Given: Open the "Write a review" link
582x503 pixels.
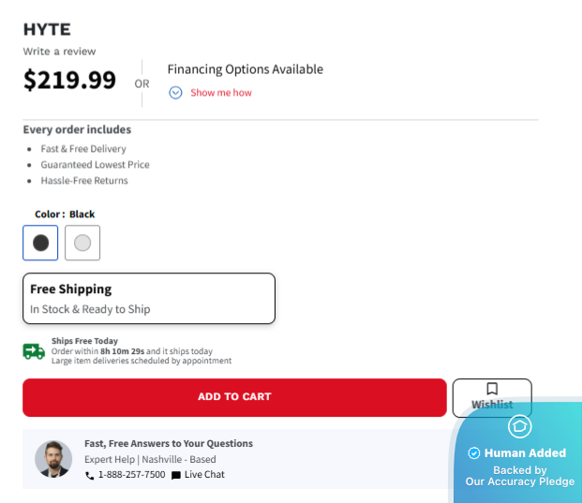Looking at the screenshot, I should click(x=59, y=52).
